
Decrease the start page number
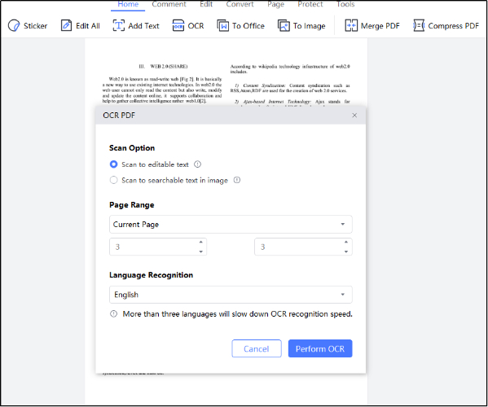point(201,252)
